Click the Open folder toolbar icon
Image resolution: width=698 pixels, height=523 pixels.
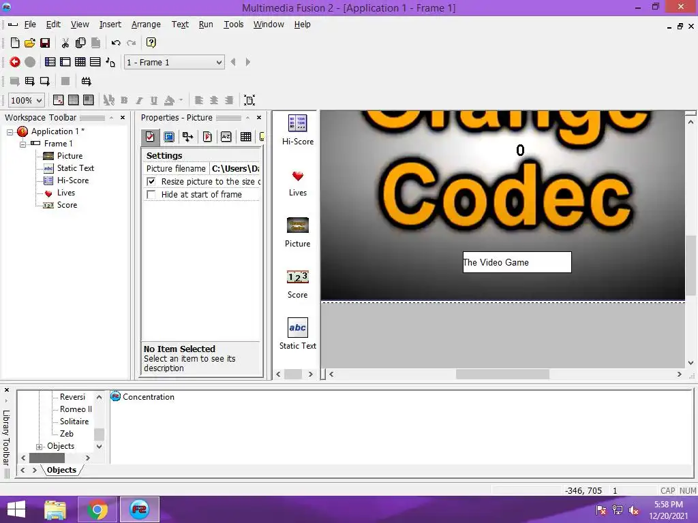click(x=30, y=43)
